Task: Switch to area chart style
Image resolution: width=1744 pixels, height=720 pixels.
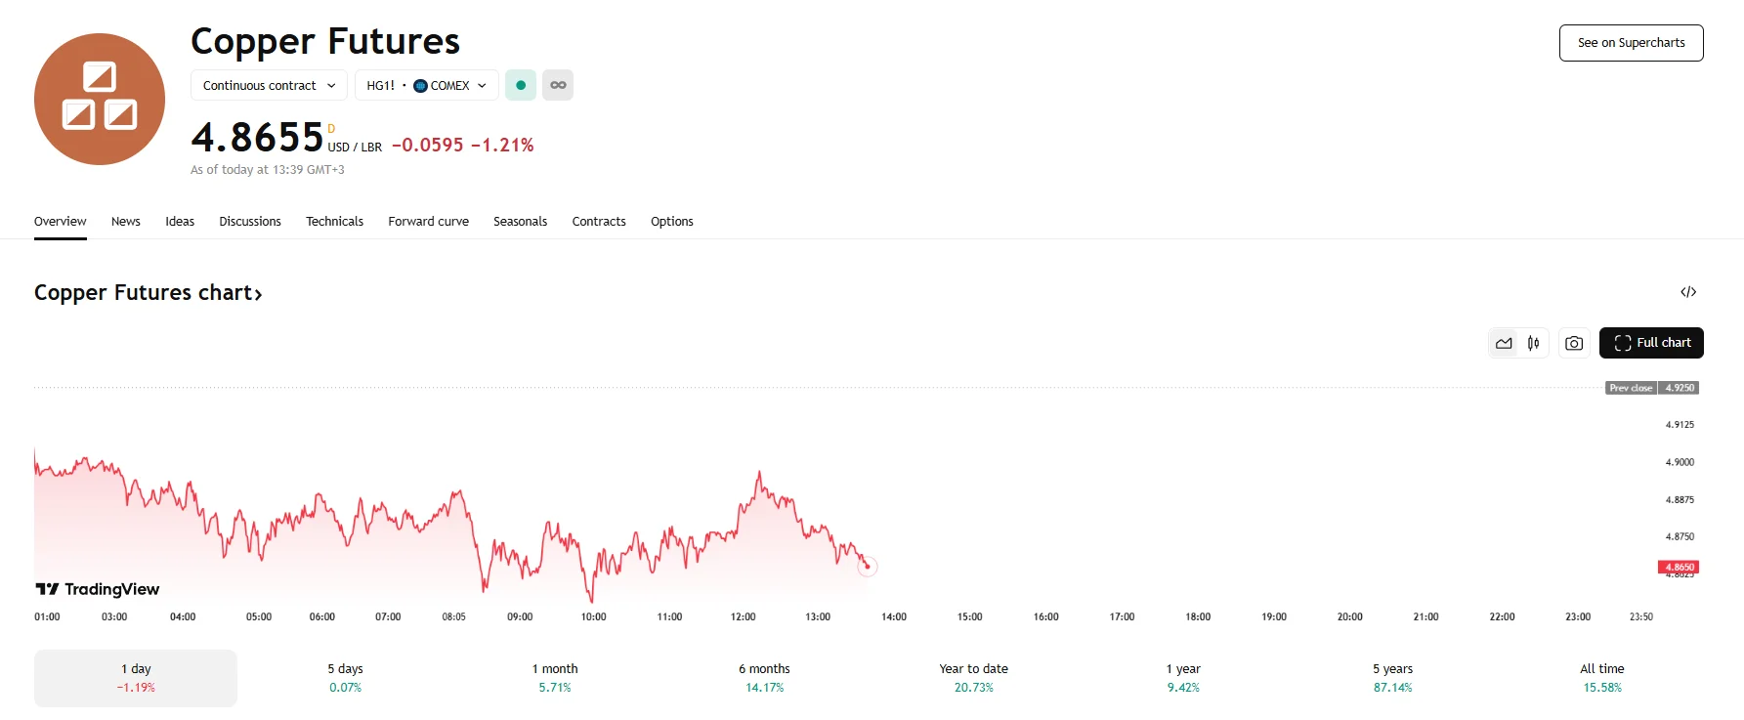Action: click(x=1504, y=343)
